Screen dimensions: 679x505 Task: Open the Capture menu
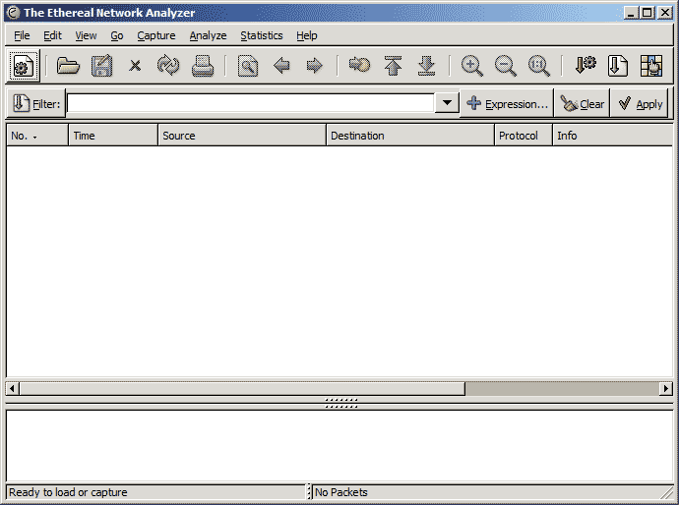pos(156,35)
